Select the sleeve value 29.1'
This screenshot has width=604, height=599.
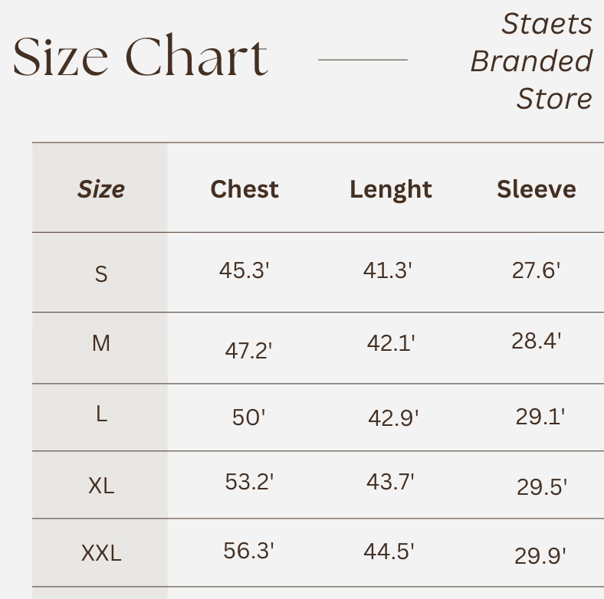click(540, 417)
